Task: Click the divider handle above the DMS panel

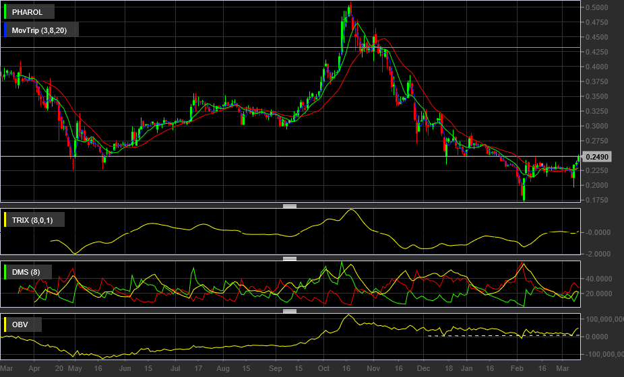Action: pos(290,259)
